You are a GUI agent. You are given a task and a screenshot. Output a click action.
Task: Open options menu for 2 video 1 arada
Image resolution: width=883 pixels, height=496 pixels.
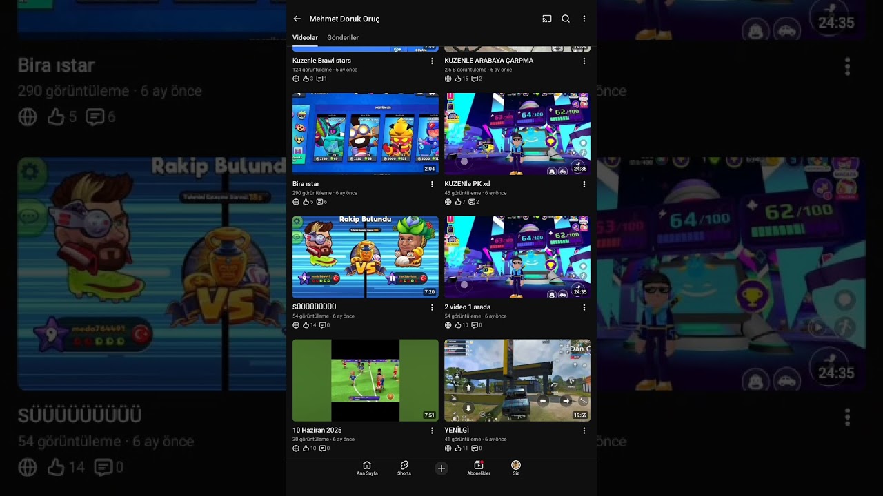click(x=584, y=307)
